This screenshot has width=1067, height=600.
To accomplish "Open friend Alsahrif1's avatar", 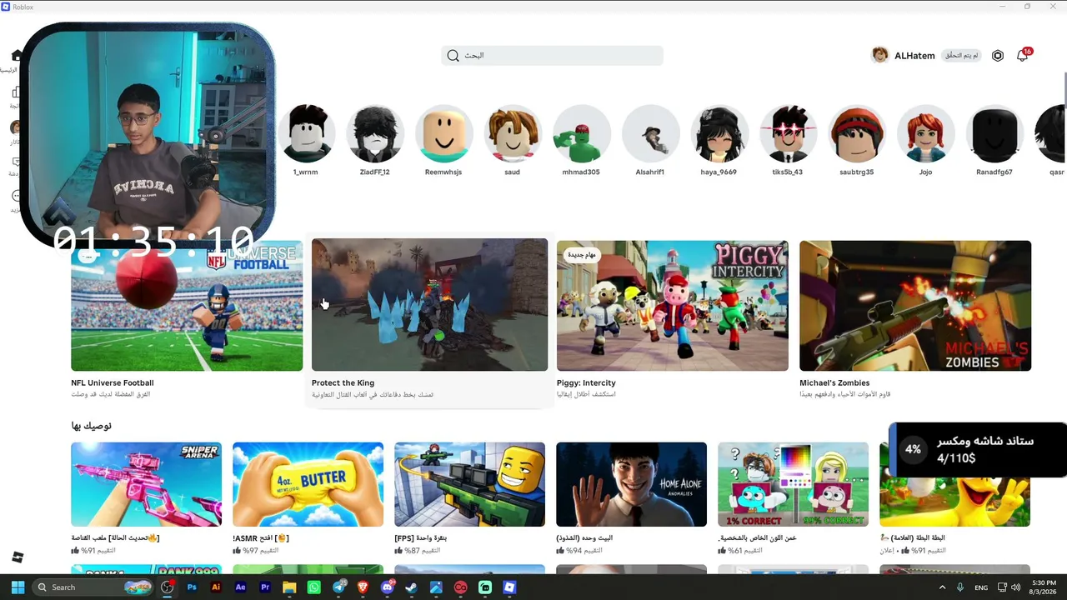I will pos(650,133).
